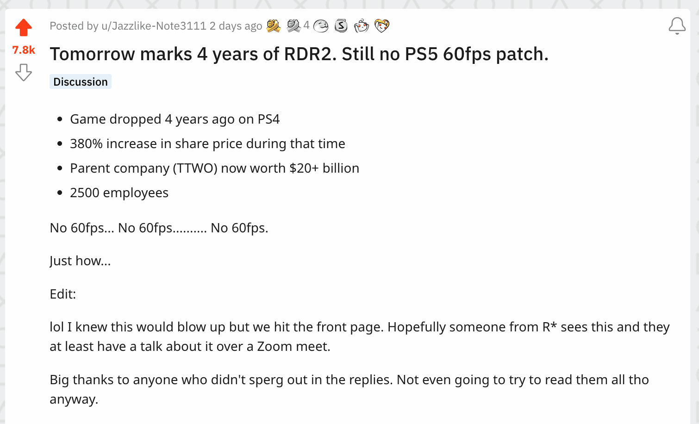Click the Snoo hands-up award icon

[x=362, y=26]
